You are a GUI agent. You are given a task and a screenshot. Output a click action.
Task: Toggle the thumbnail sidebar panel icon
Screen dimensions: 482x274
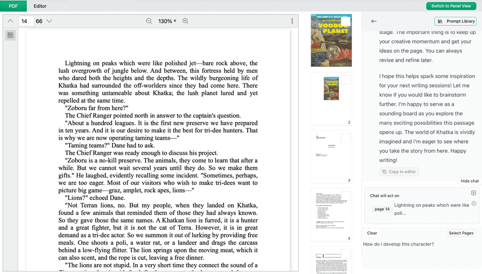pyautogui.click(x=10, y=35)
